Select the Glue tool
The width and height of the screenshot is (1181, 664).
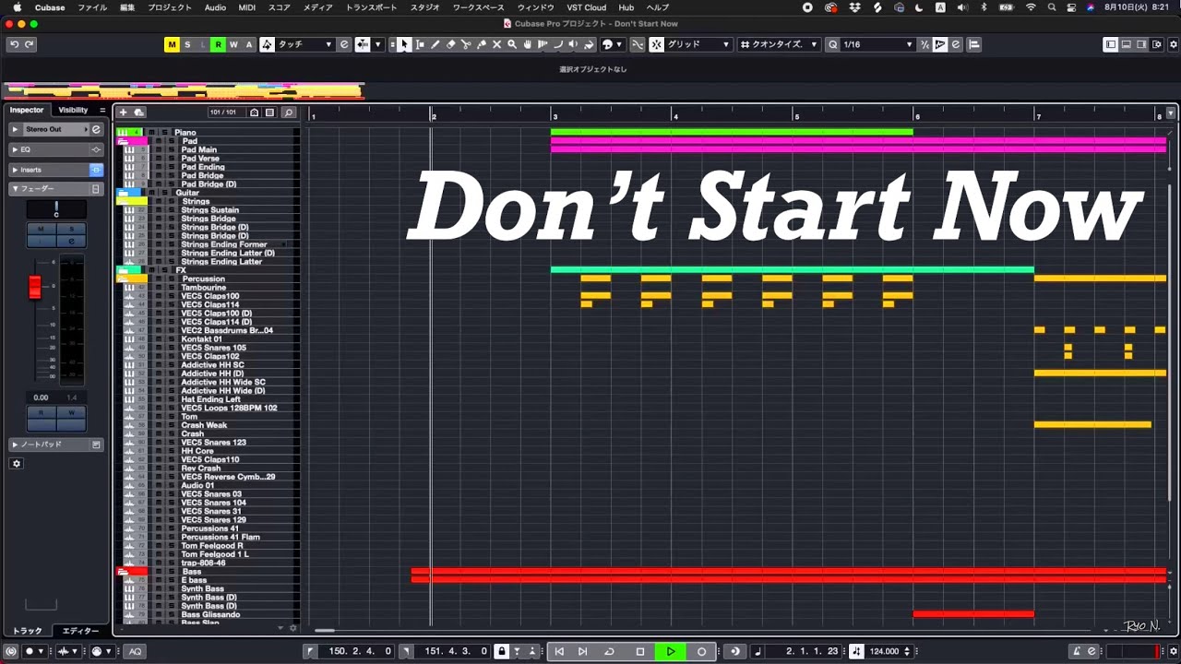click(482, 44)
